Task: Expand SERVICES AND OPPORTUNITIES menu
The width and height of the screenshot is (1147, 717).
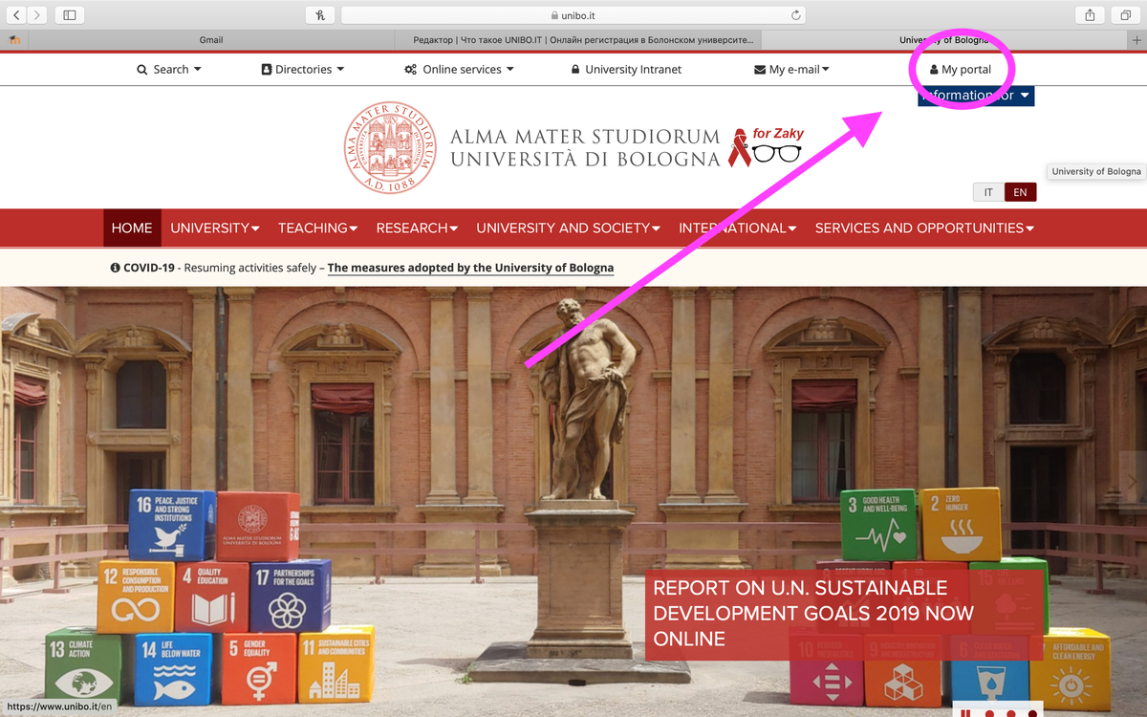Action: tap(925, 228)
